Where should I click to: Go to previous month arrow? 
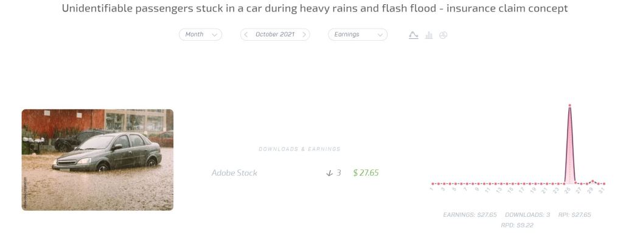246,35
